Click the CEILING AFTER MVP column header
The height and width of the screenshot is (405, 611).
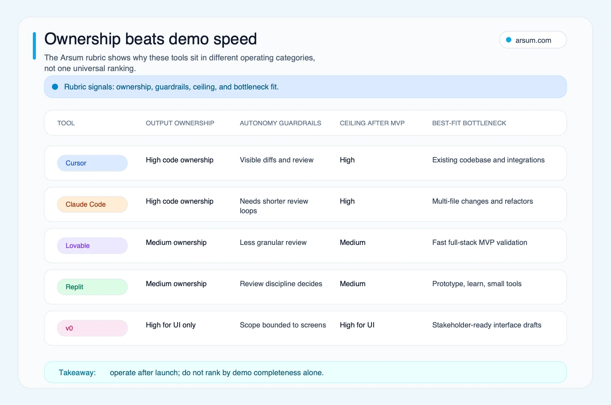(x=372, y=123)
